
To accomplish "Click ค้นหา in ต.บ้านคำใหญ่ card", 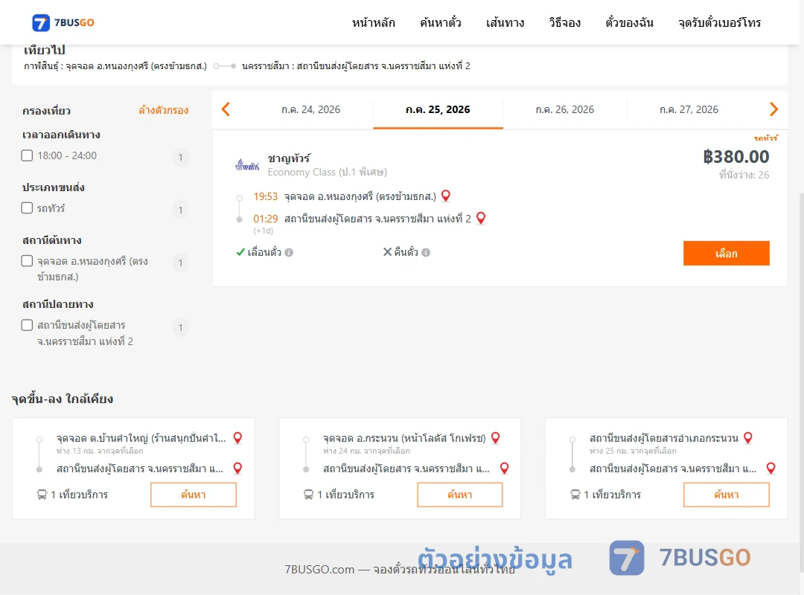I will pyautogui.click(x=194, y=495).
